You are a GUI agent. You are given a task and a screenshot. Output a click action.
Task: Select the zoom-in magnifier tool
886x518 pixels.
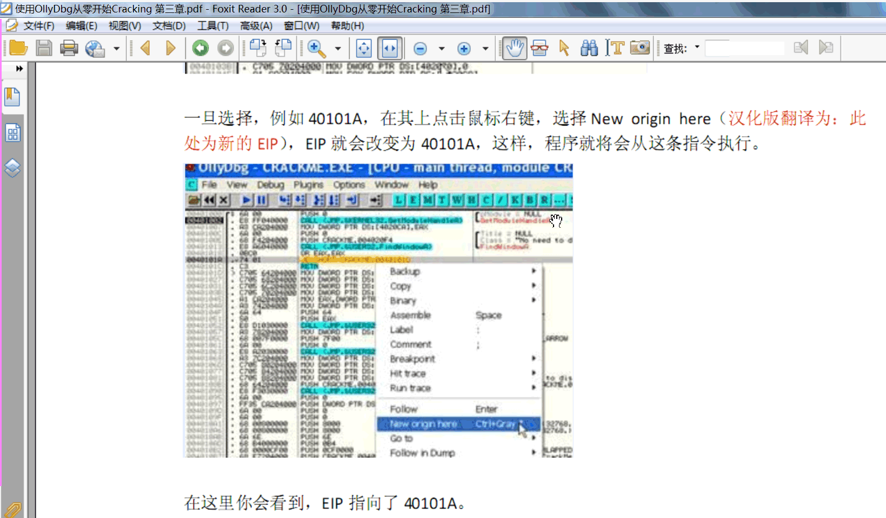point(317,48)
